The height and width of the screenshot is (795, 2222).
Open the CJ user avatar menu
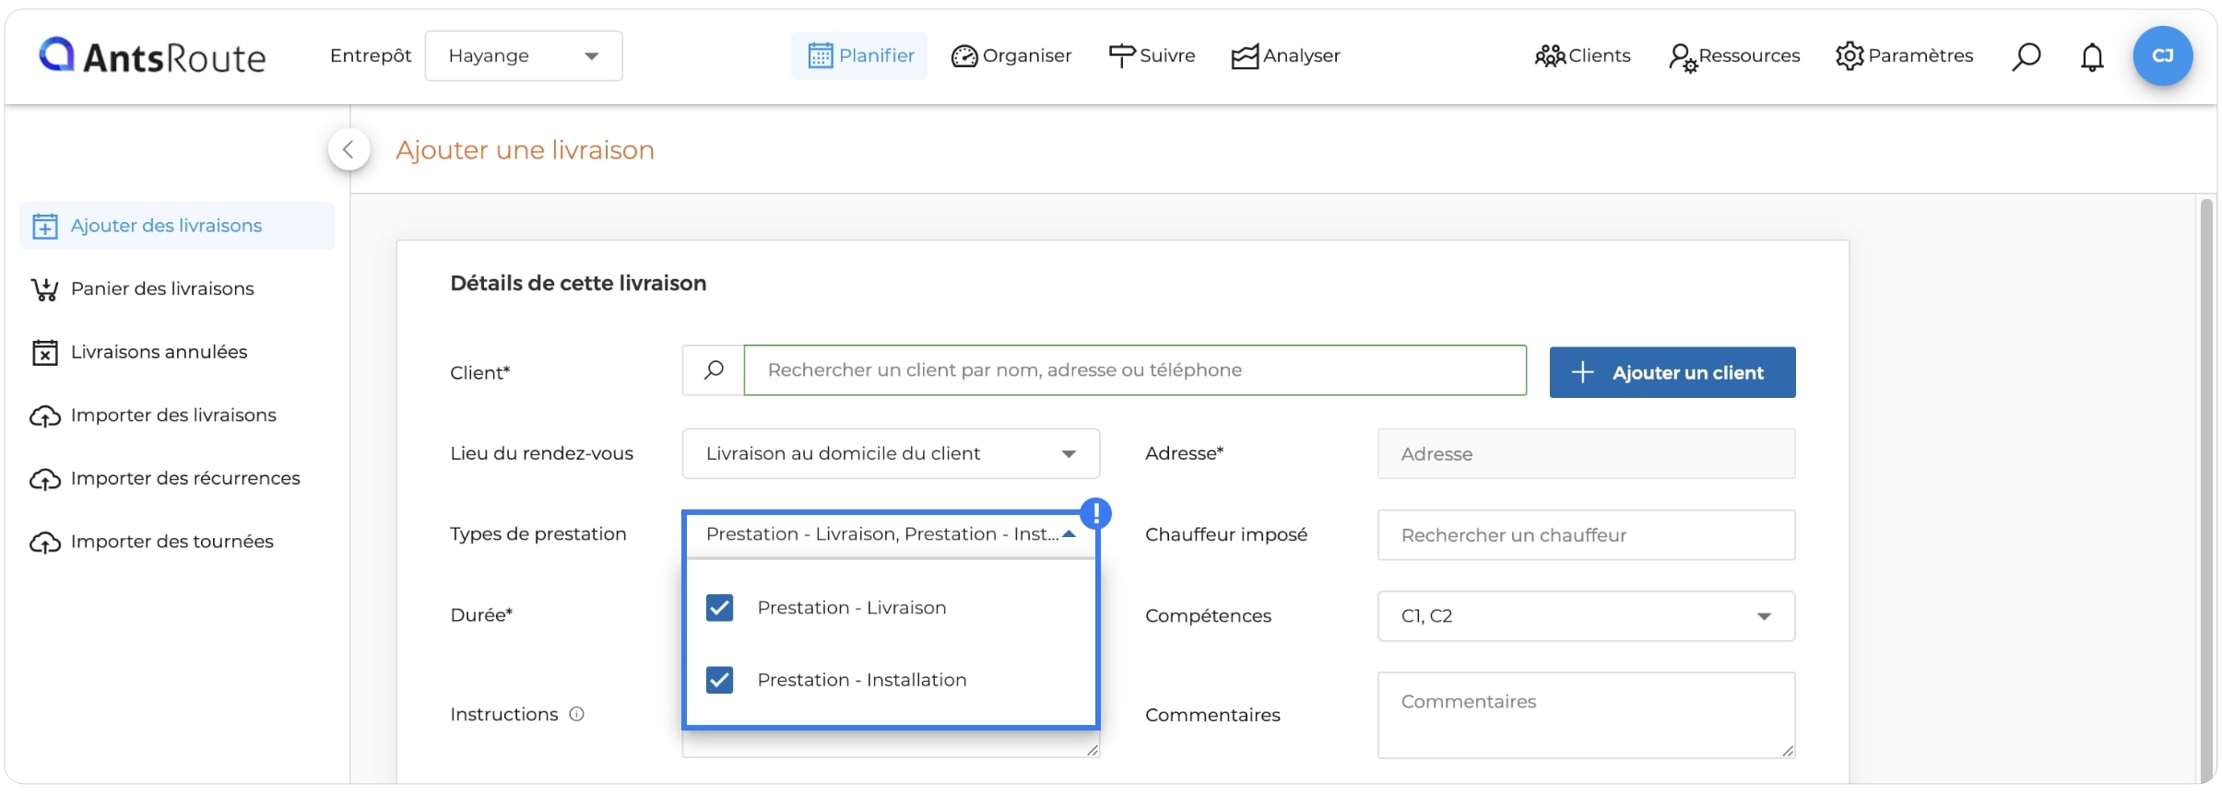(x=2162, y=56)
